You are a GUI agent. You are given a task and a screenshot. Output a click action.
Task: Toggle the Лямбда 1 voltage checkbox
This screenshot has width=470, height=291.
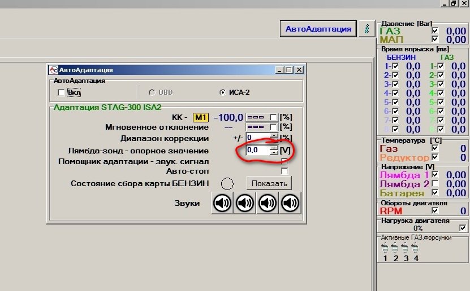click(435, 174)
